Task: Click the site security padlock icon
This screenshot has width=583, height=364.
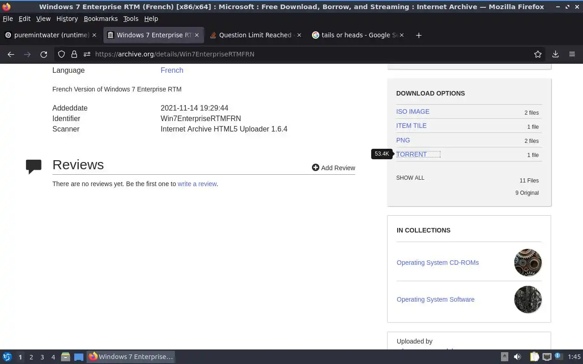Action: click(x=74, y=54)
